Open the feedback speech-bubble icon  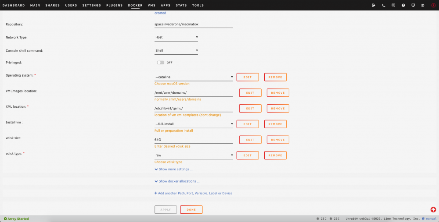pyautogui.click(x=393, y=5)
